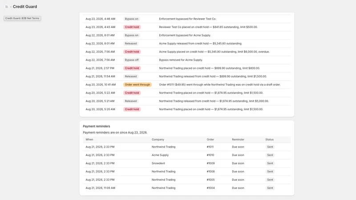Click Credit hold badge for Reviewer Test Co
Screen dimensions: 356x200
[132, 27]
